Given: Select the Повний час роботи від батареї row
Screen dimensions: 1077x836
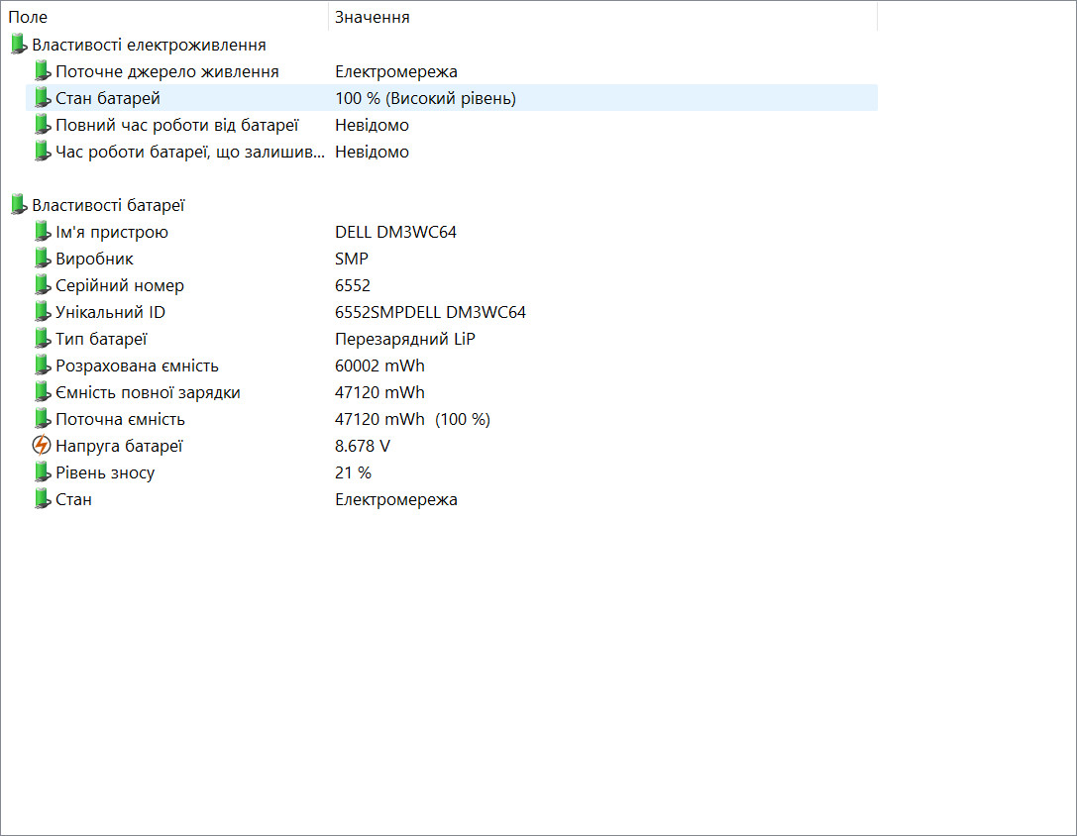Looking at the screenshot, I should click(451, 125).
